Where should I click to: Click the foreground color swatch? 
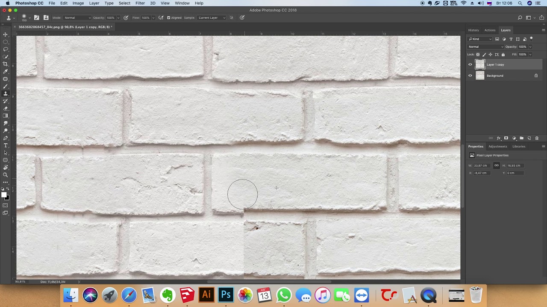4,195
